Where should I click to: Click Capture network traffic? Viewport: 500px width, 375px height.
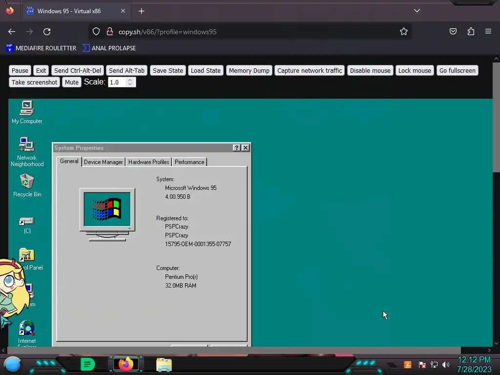(309, 70)
